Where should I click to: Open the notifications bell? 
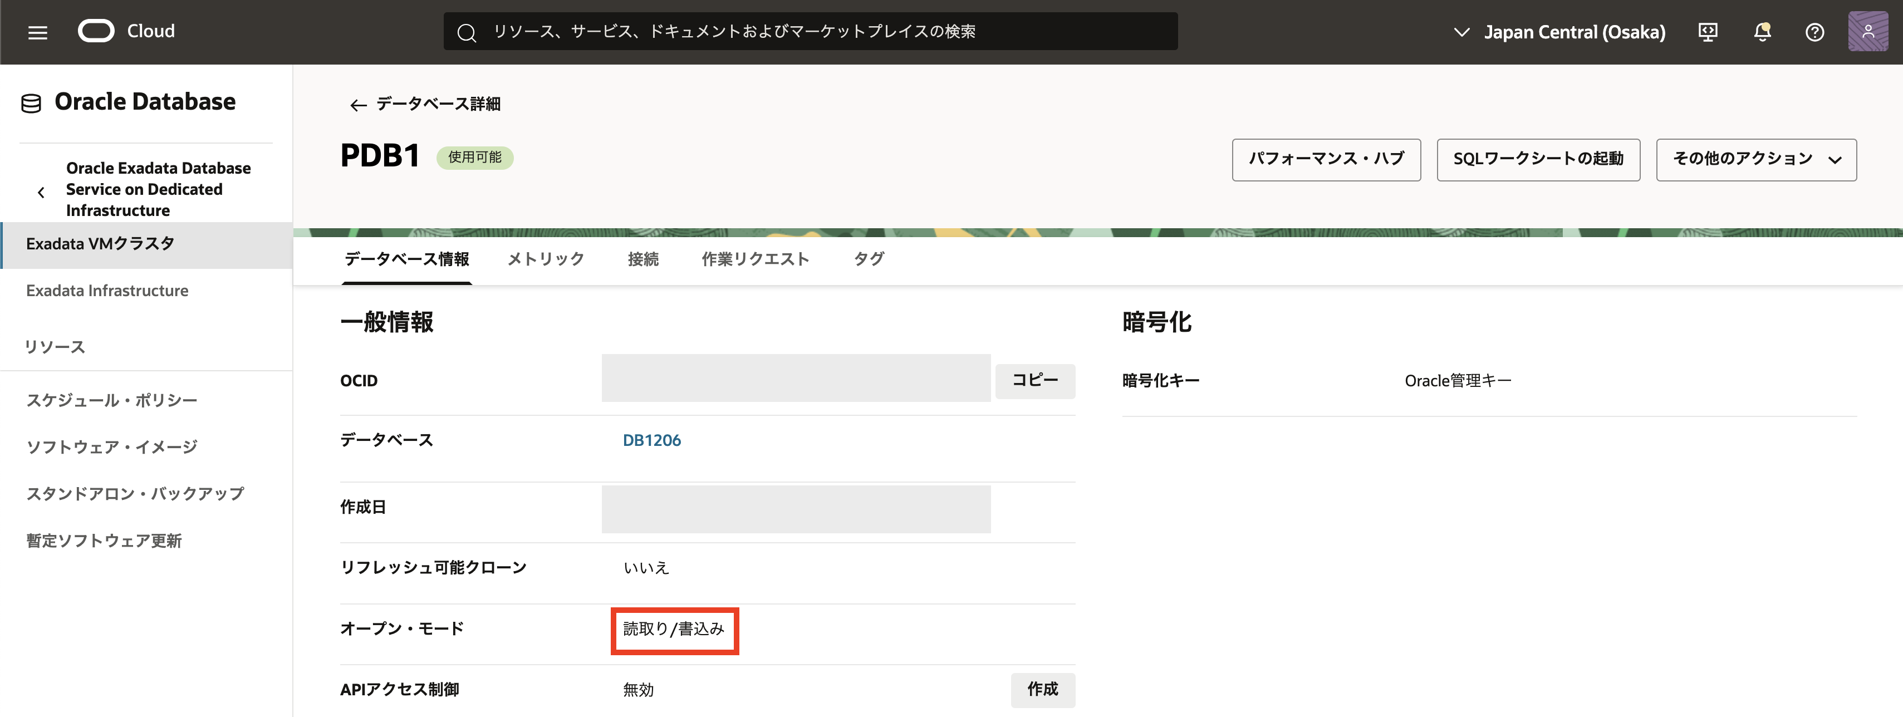coord(1762,32)
